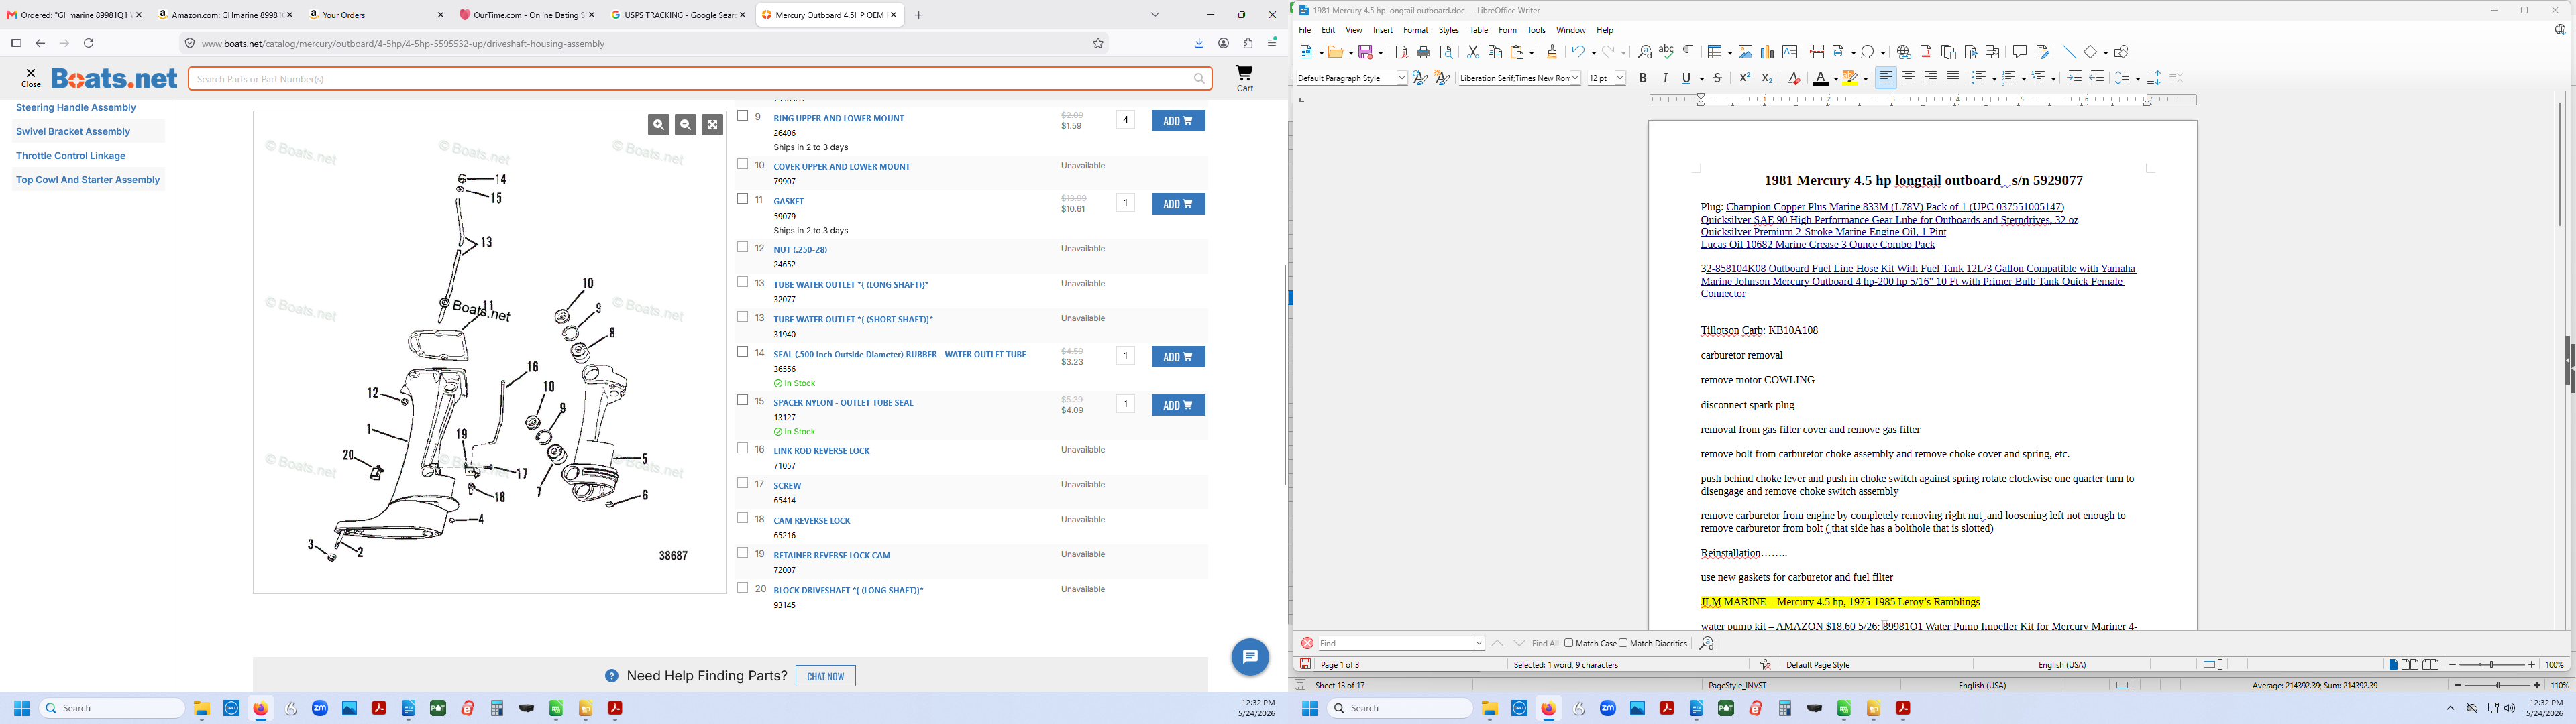Select the checkbox for Seal Rubber Water Outlet Tube

click(743, 352)
